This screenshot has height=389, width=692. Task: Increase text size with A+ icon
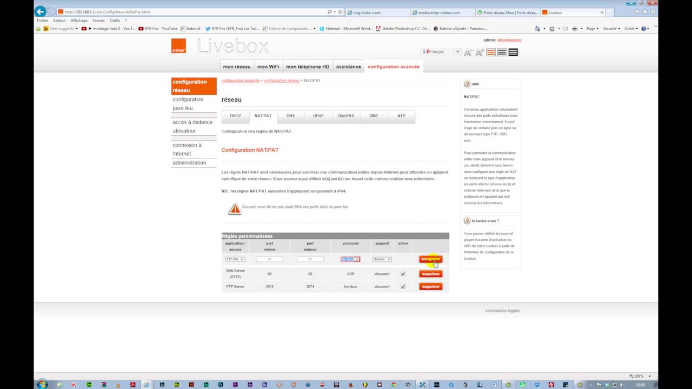click(x=480, y=52)
